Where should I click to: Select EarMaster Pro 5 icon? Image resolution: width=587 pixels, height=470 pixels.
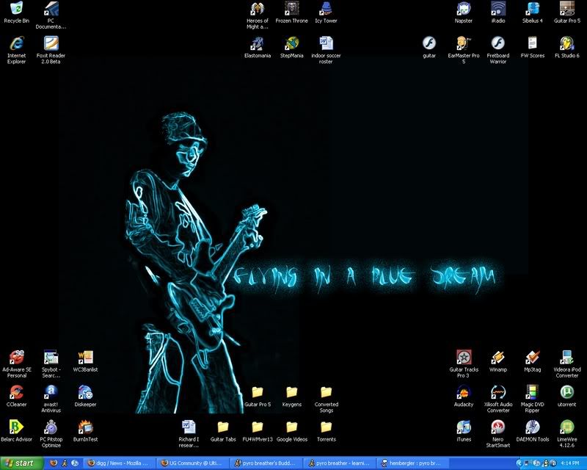tap(464, 43)
